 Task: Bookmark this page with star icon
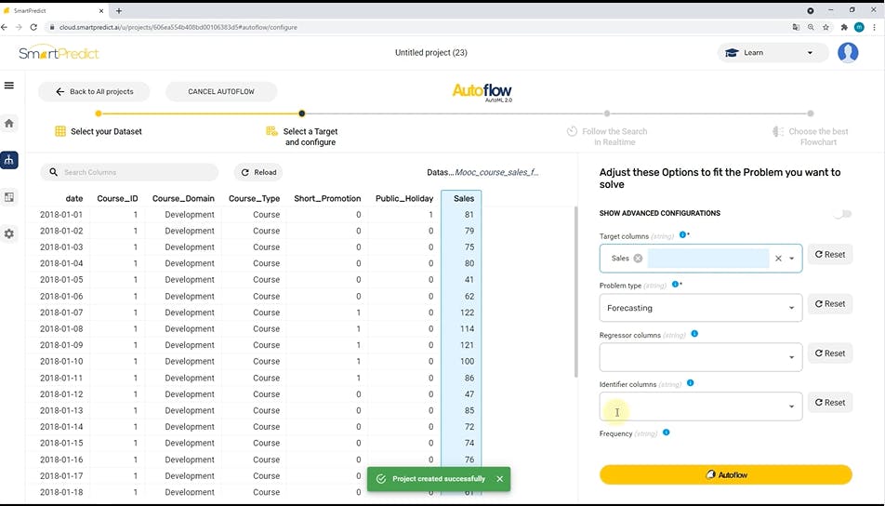click(x=826, y=27)
